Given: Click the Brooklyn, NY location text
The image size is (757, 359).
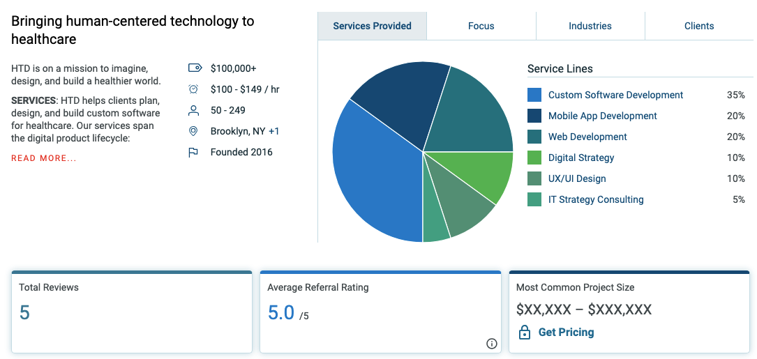Looking at the screenshot, I should (x=238, y=131).
